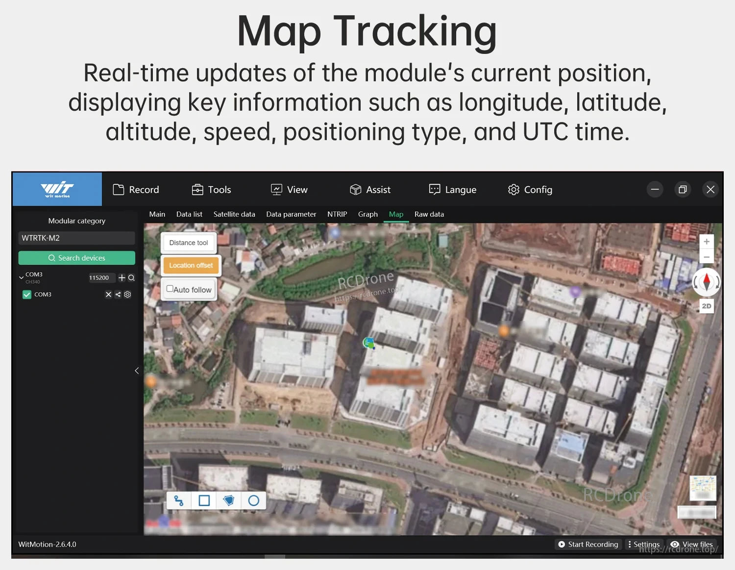
Task: Open the View menu
Action: pos(289,190)
